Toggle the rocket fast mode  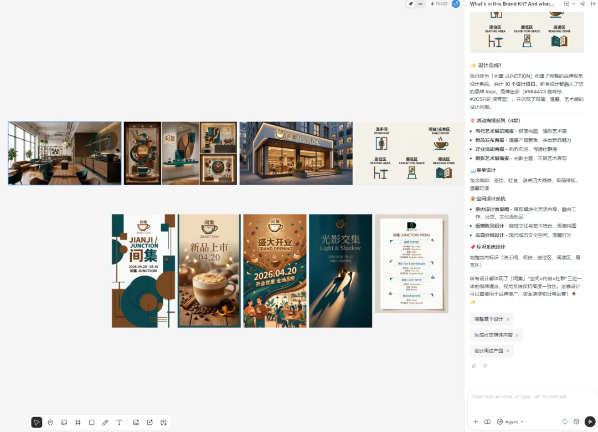pyautogui.click(x=411, y=4)
